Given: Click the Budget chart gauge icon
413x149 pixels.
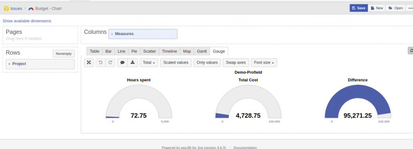Looking at the screenshot, I should tap(31, 9).
